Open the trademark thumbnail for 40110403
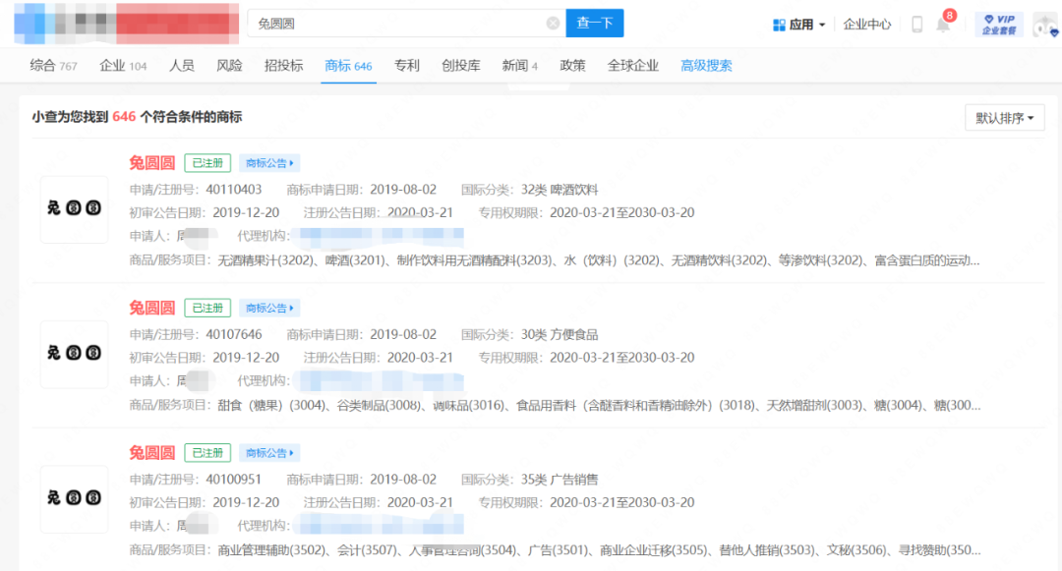 pyautogui.click(x=74, y=209)
